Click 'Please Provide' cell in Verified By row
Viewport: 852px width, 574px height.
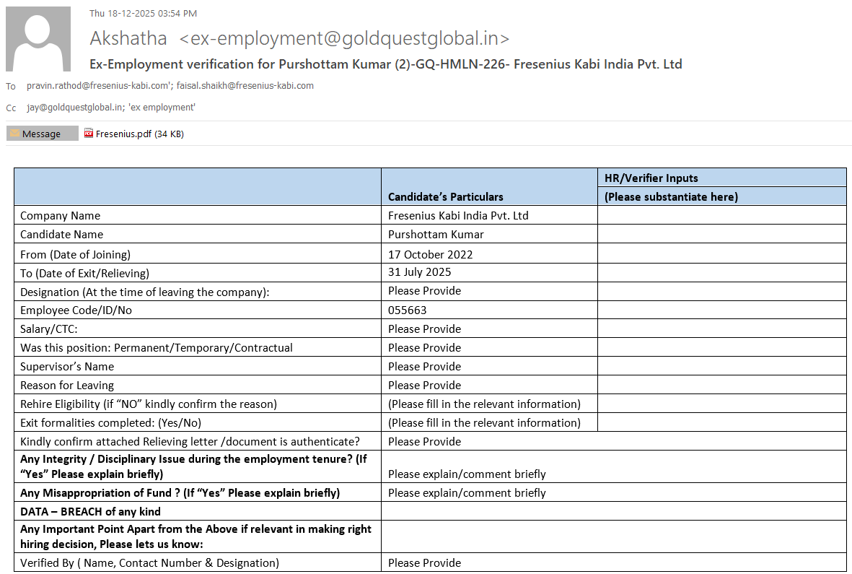(x=424, y=562)
